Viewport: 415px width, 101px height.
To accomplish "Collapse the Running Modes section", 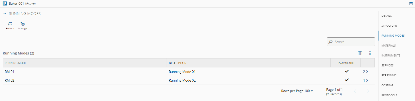I will 5,14.
